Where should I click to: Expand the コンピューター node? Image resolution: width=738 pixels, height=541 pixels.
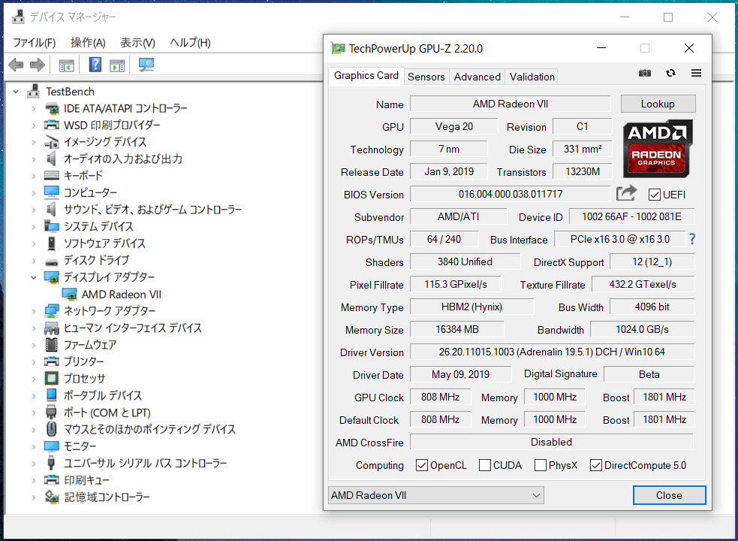tap(34, 192)
